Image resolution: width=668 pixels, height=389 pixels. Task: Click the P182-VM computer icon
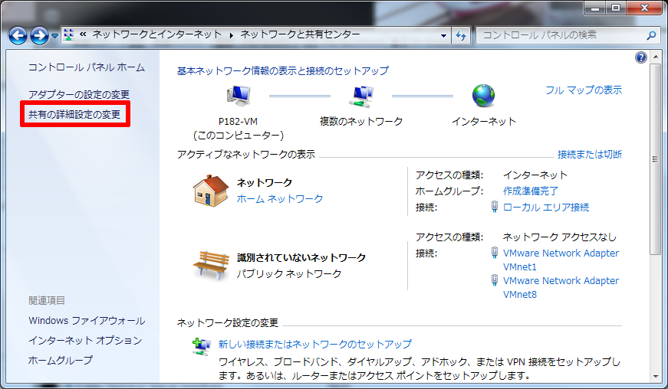click(x=239, y=96)
